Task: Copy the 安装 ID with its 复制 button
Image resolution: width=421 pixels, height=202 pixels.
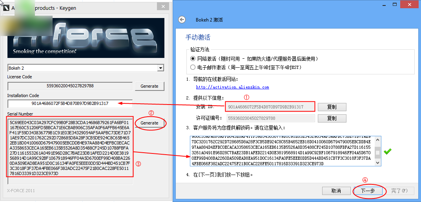Action: point(332,107)
